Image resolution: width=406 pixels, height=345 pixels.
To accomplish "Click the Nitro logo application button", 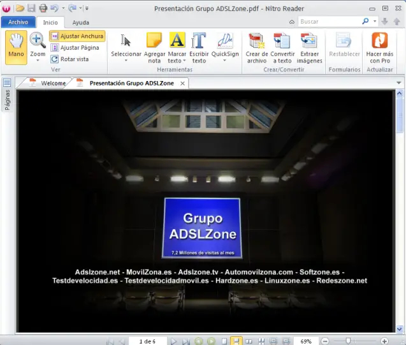I will click(x=6, y=8).
